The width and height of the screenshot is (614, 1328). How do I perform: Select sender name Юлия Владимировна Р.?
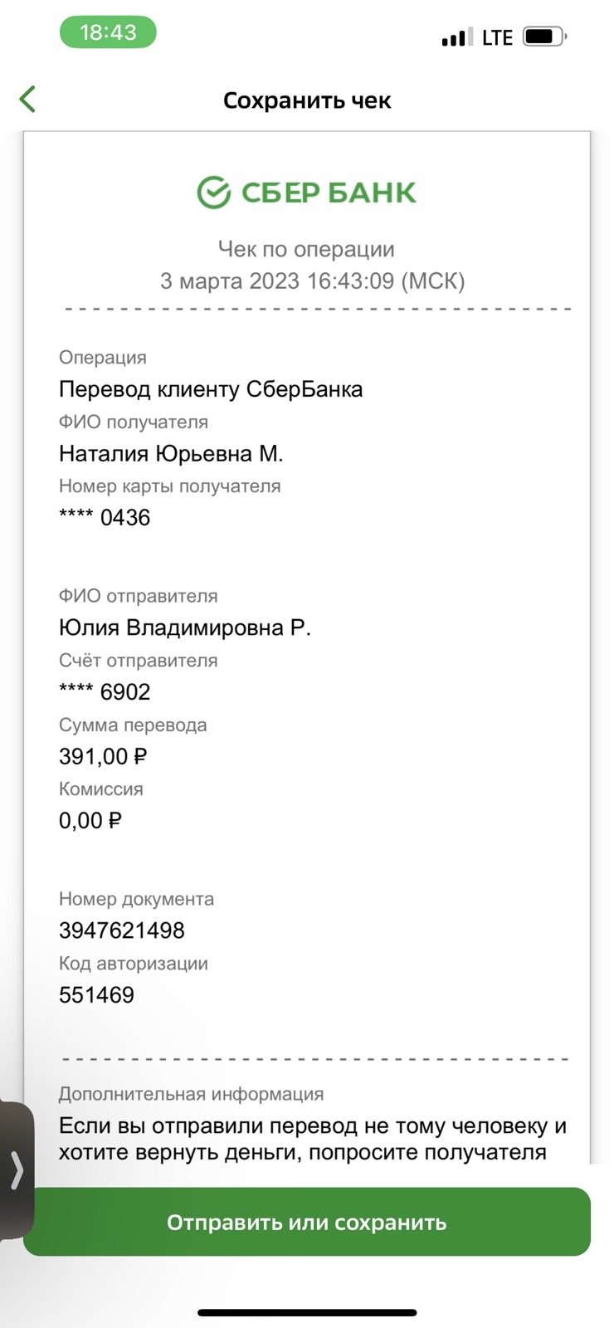click(185, 628)
